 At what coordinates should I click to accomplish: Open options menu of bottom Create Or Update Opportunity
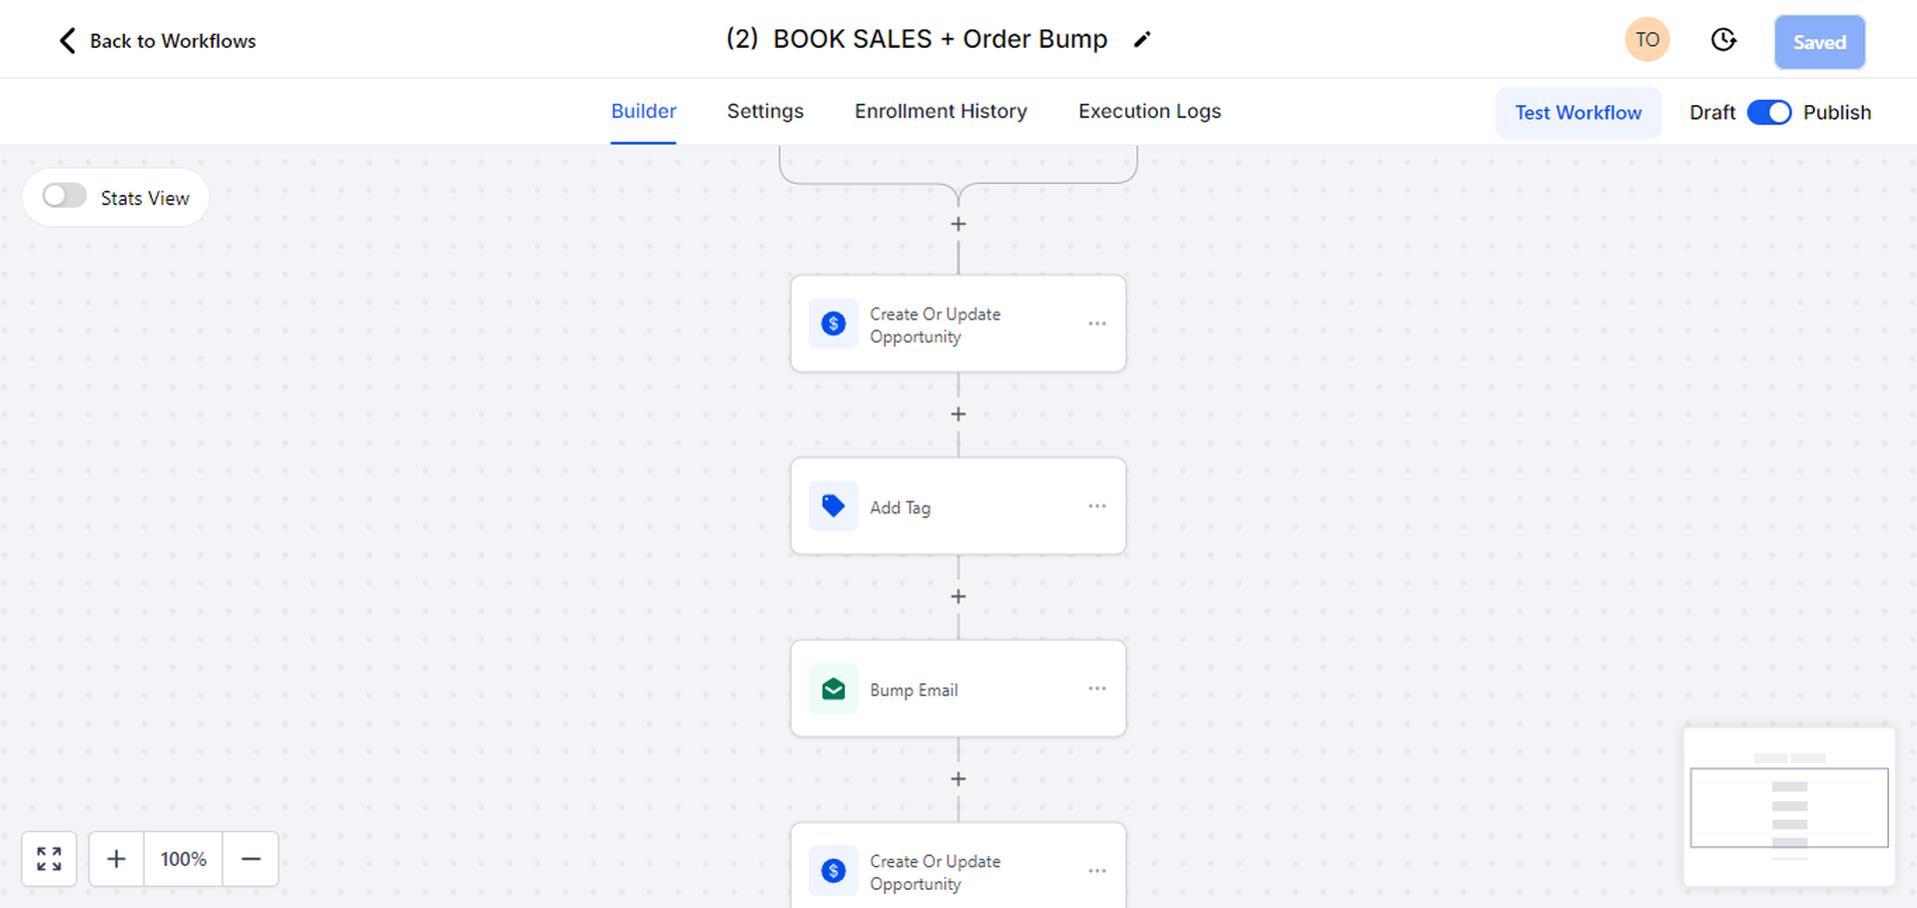tap(1097, 871)
